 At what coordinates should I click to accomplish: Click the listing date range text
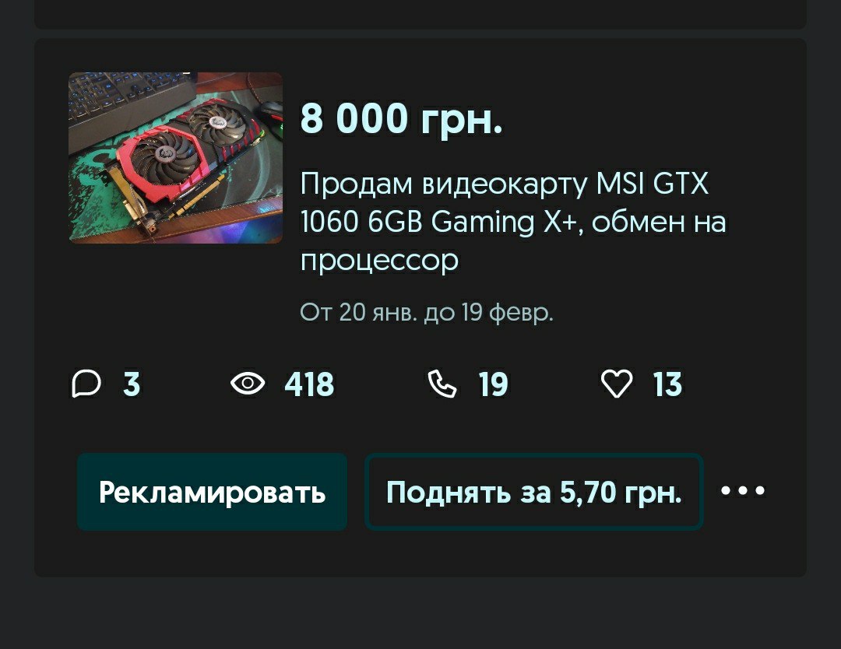tap(426, 312)
